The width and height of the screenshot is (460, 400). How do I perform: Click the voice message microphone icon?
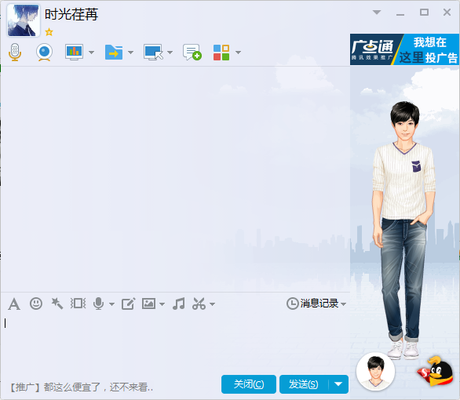click(x=99, y=304)
